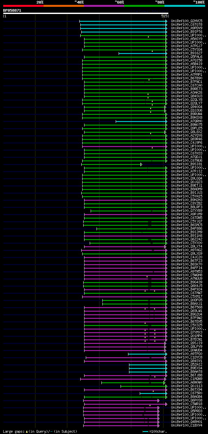Viewport: 208px width, 434px height.
Task: Select the UniRef100_Q2QLY8 label
Action: point(187,100)
